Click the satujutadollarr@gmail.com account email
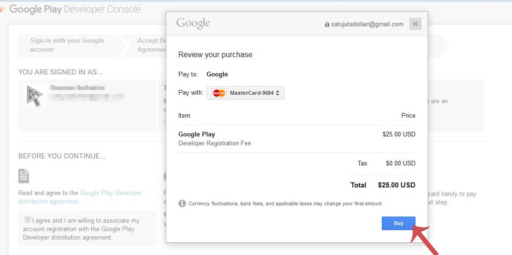Screen dimensions: 512x255 tap(367, 24)
